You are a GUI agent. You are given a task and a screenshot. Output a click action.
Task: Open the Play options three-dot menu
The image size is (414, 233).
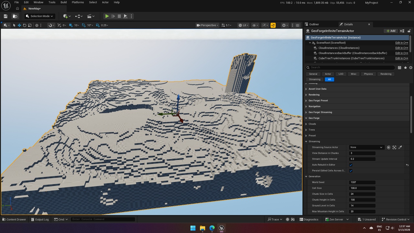(131, 16)
